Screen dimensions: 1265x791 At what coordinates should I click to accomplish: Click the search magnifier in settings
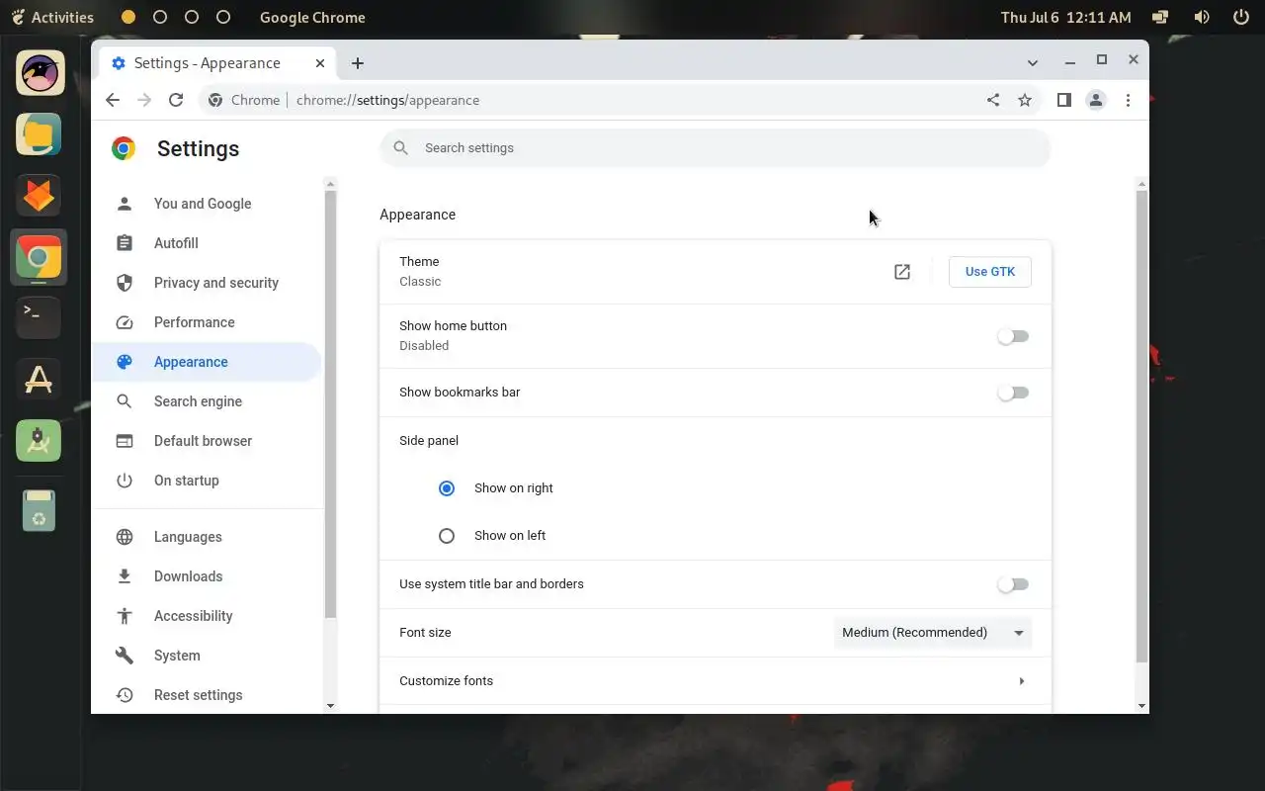coord(400,148)
